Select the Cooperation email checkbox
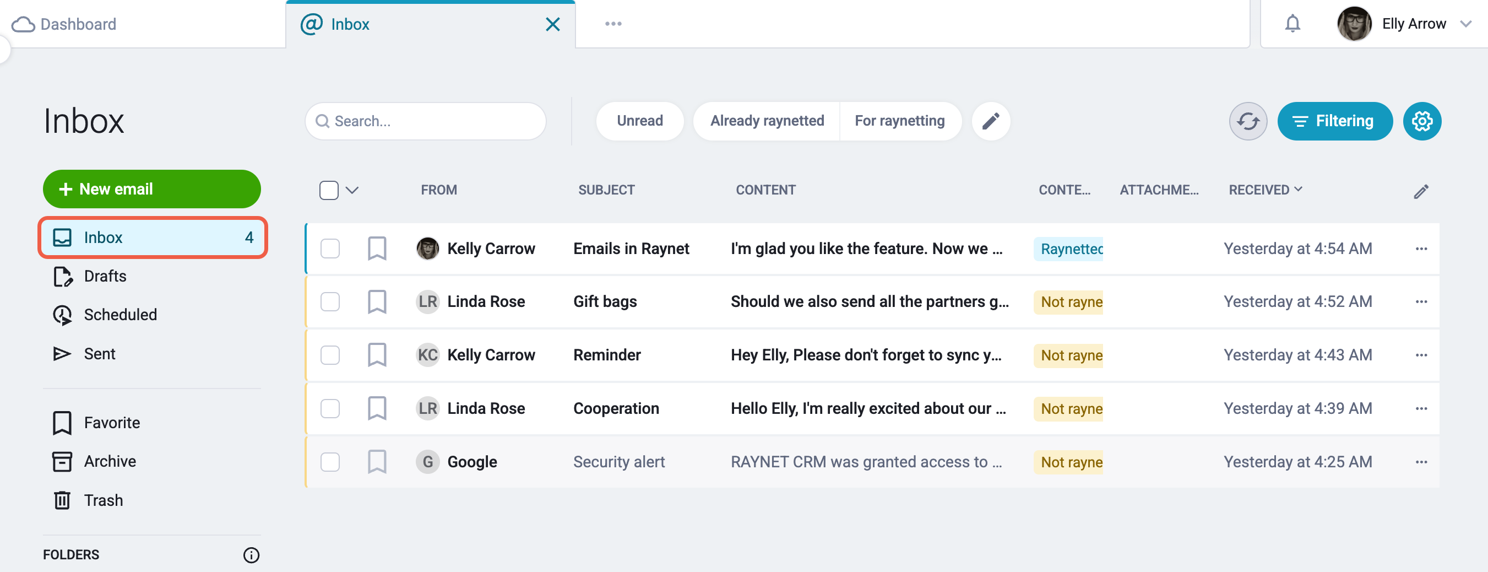Image resolution: width=1488 pixels, height=572 pixels. coord(330,408)
